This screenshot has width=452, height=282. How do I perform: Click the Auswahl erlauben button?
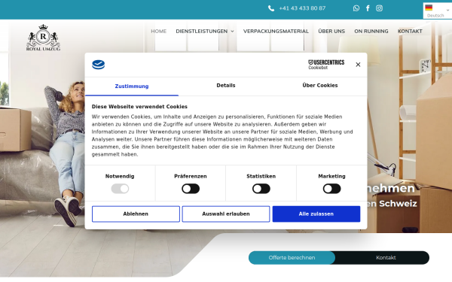[x=226, y=214]
